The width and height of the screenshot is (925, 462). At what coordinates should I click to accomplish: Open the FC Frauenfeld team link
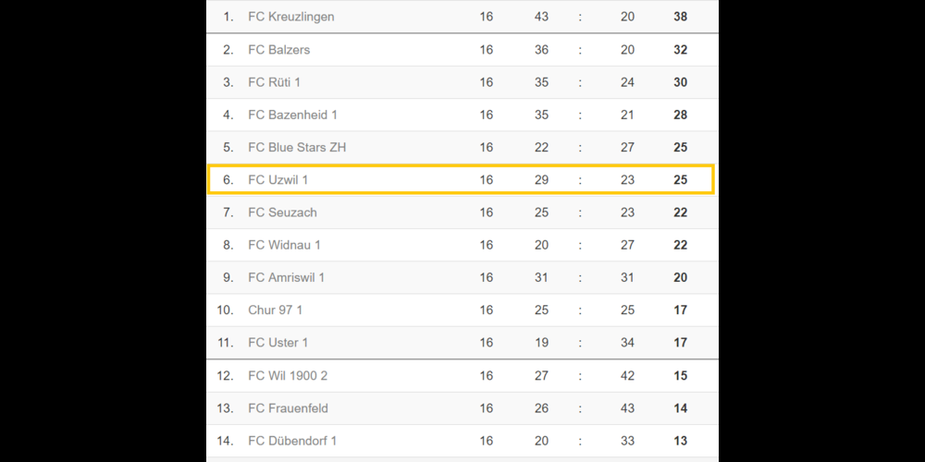[x=288, y=408]
